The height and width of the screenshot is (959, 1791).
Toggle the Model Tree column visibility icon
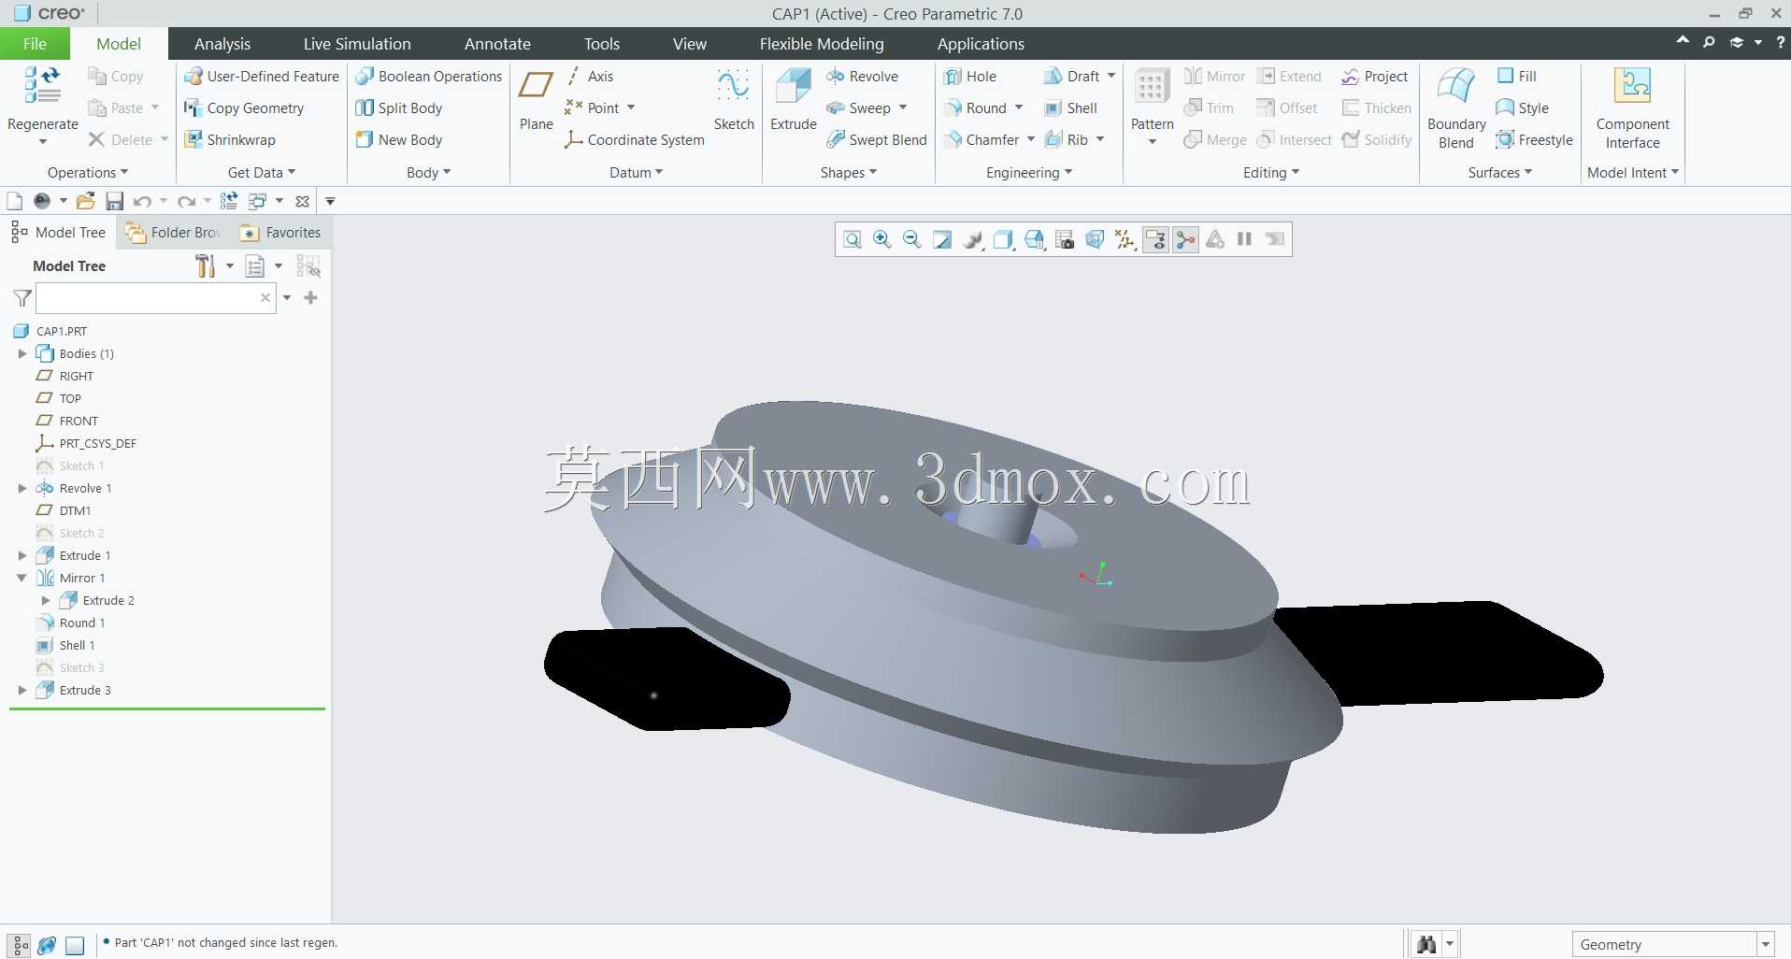[x=308, y=266]
